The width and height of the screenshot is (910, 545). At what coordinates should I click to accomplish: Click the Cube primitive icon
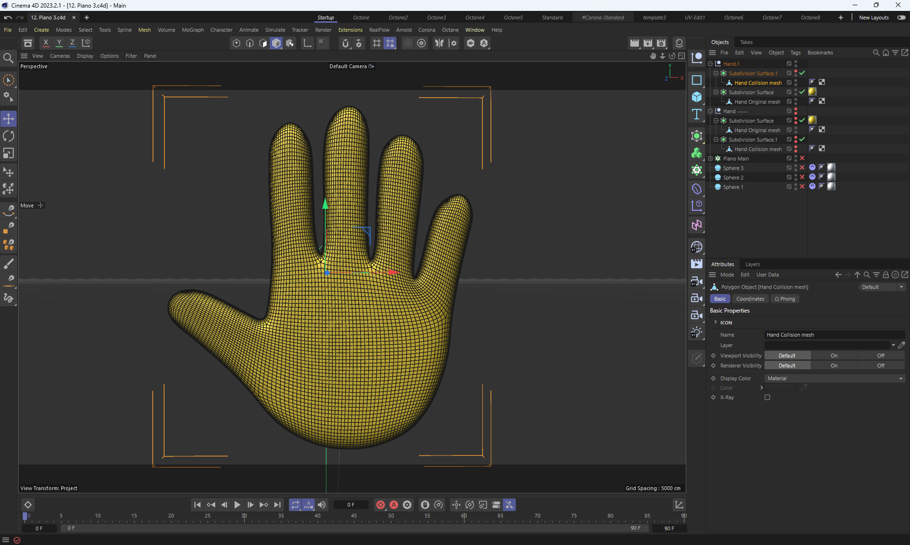point(696,97)
